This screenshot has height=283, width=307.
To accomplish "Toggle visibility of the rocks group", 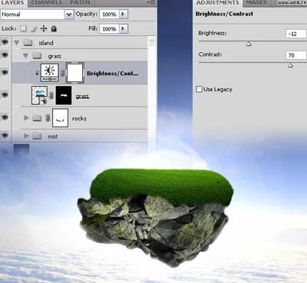I will point(5,117).
